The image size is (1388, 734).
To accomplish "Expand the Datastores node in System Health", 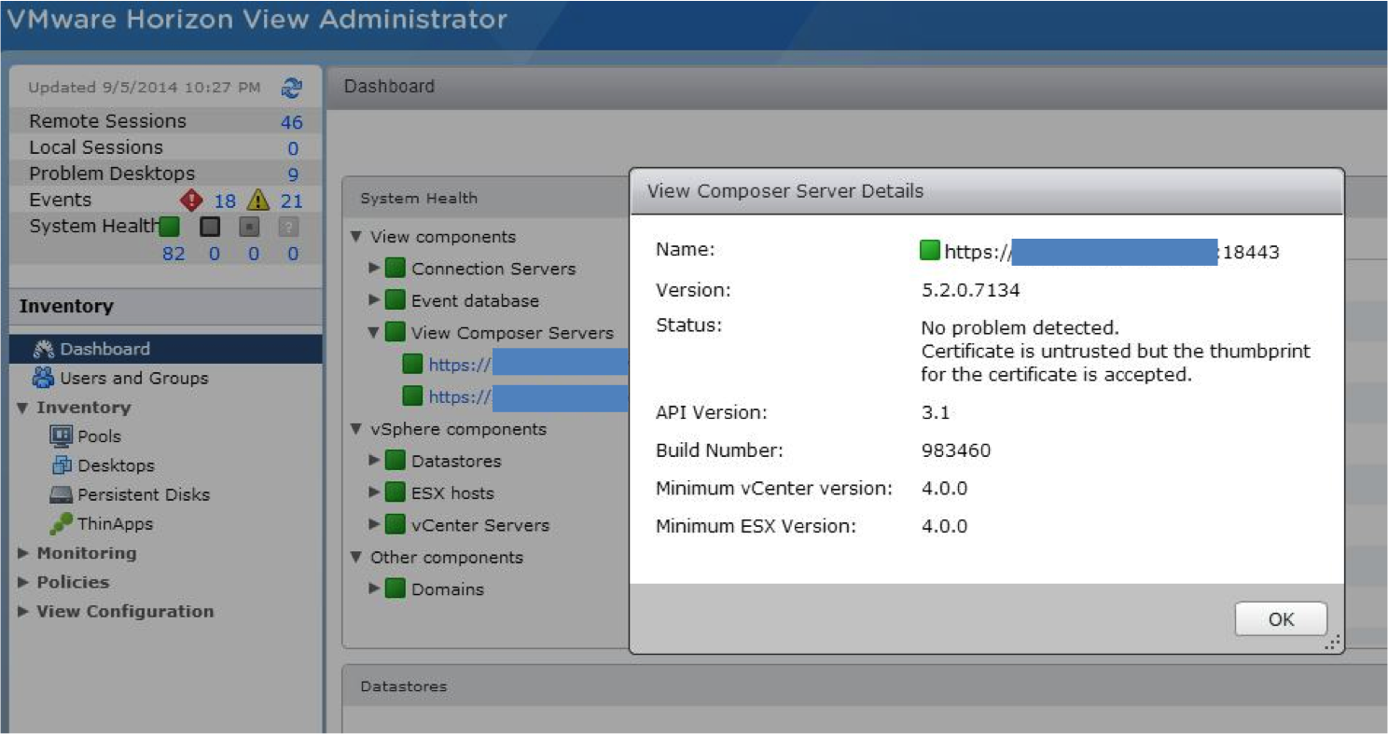I will coord(374,461).
